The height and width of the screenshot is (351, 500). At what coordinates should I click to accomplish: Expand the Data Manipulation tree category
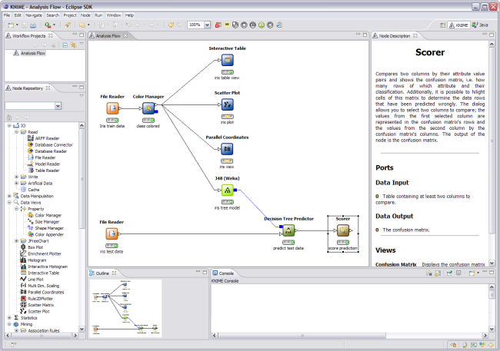point(9,196)
